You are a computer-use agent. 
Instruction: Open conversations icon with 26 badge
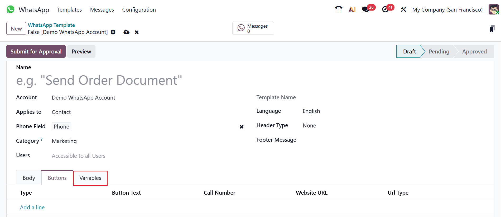(x=368, y=9)
